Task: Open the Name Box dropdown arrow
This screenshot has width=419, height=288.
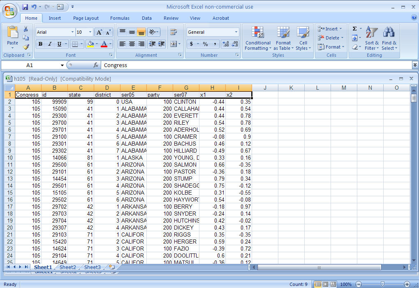Action: pos(62,65)
